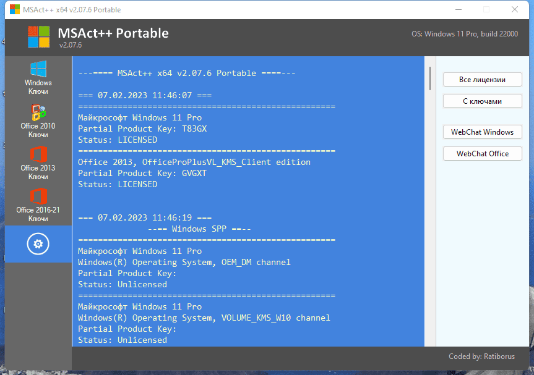Click the maximize button in title bar

[486, 10]
